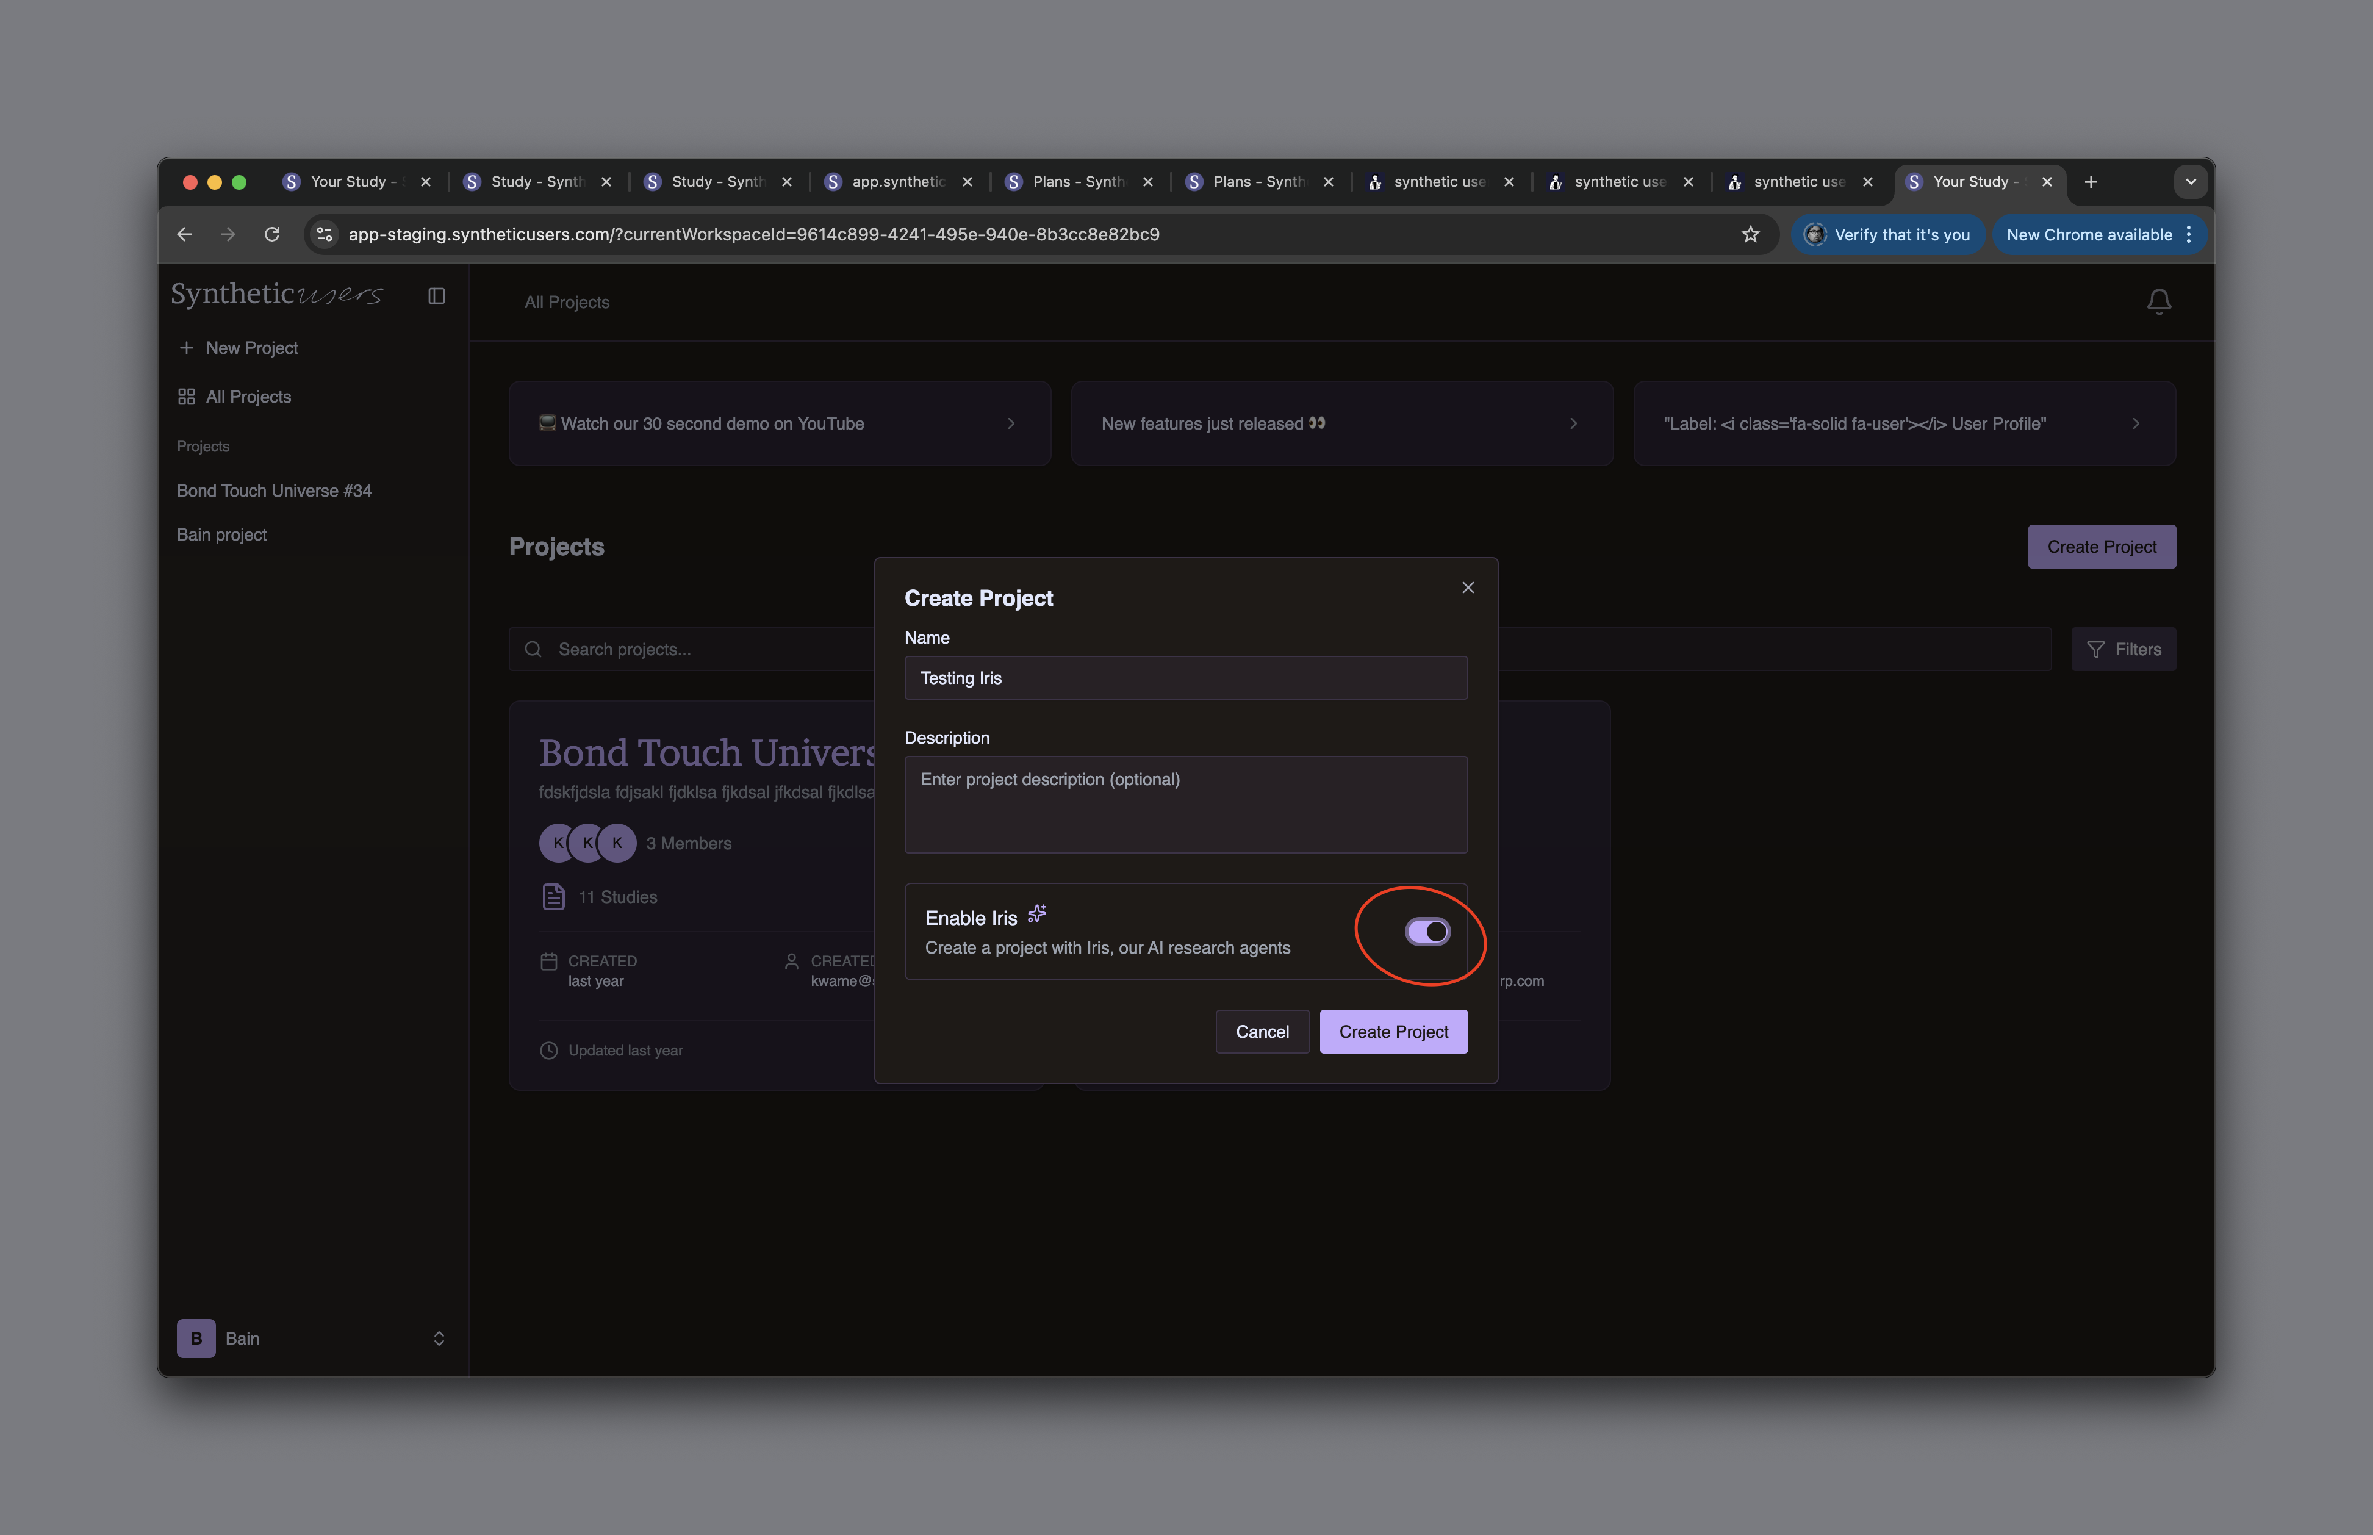Open the tab search dropdown arrow

(x=2191, y=181)
